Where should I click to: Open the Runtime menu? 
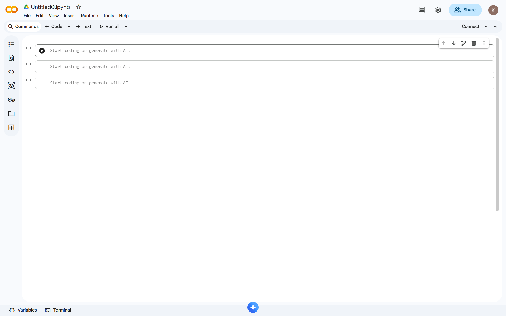point(89,16)
